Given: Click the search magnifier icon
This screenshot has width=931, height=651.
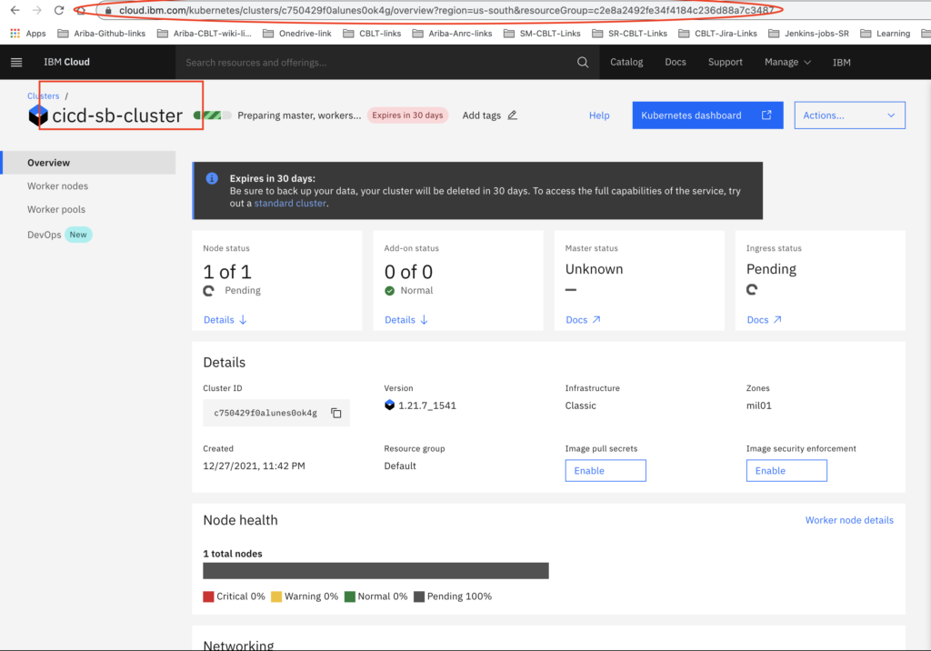Looking at the screenshot, I should [582, 62].
